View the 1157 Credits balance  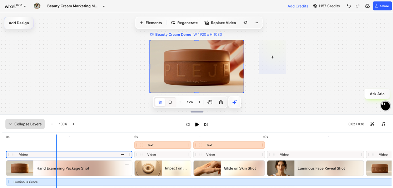point(327,6)
